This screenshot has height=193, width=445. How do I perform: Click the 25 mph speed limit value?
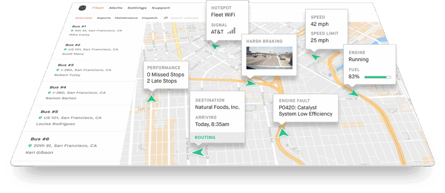click(319, 40)
